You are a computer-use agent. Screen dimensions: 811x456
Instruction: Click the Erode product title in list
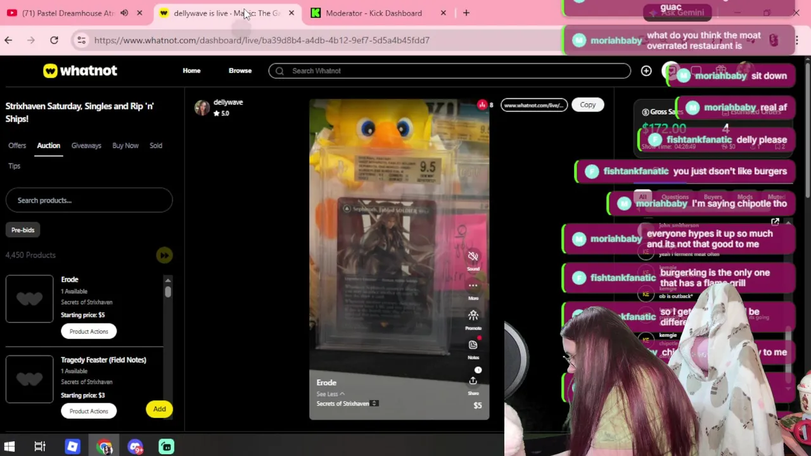click(70, 279)
